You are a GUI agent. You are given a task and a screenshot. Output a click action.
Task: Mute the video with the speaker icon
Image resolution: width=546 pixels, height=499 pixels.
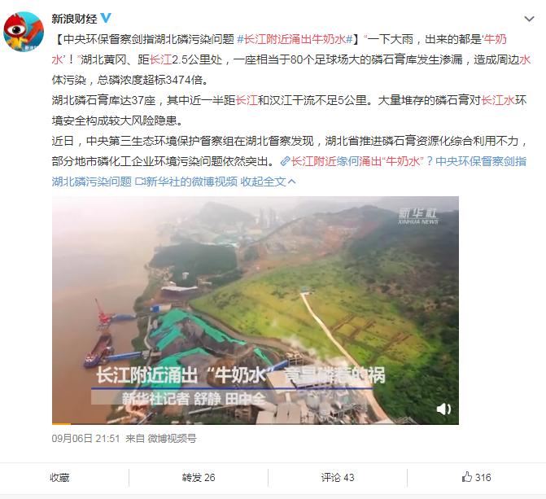click(x=443, y=409)
